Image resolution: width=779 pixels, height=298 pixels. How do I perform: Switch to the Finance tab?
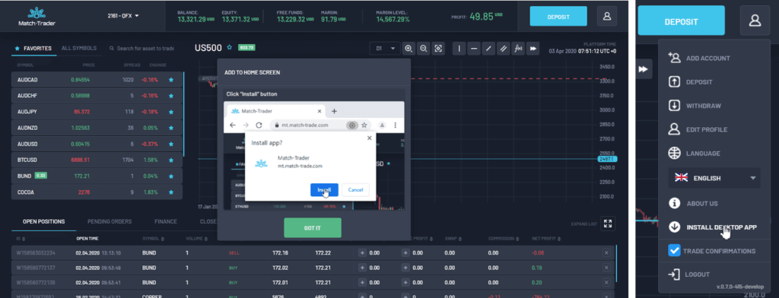(x=165, y=221)
